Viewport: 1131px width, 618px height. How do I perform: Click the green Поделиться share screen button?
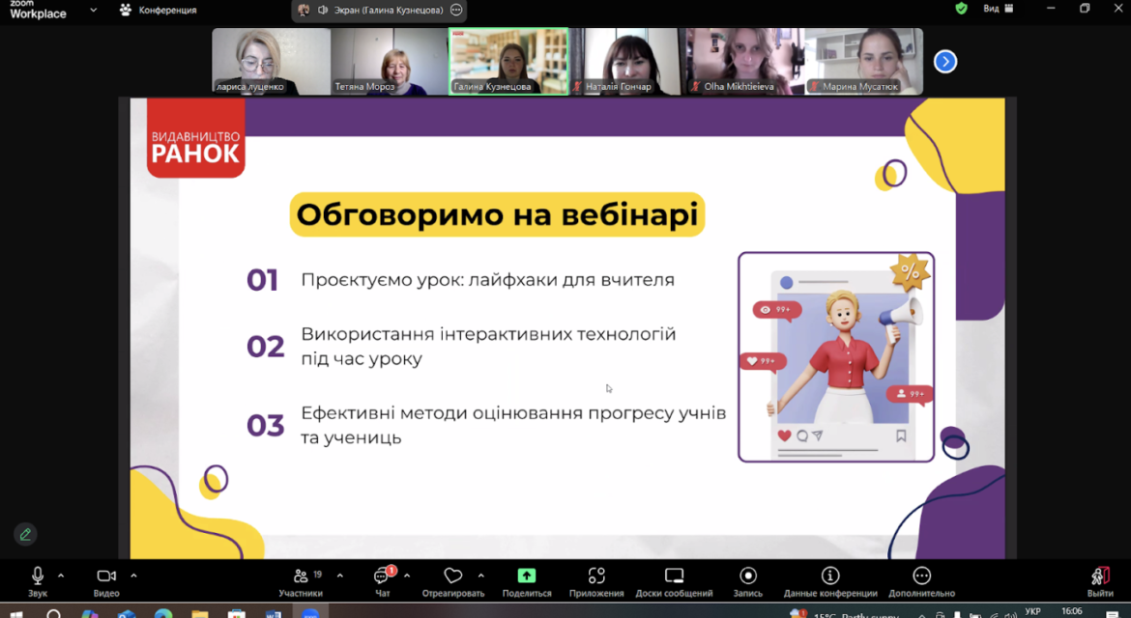tap(527, 582)
